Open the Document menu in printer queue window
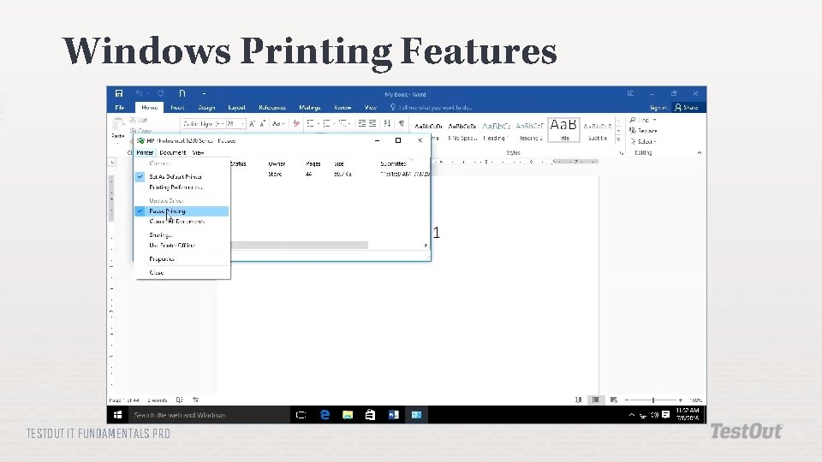822x462 pixels. (172, 152)
